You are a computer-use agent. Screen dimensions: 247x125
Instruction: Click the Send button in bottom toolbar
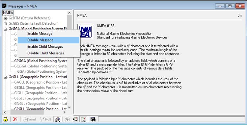point(29,119)
